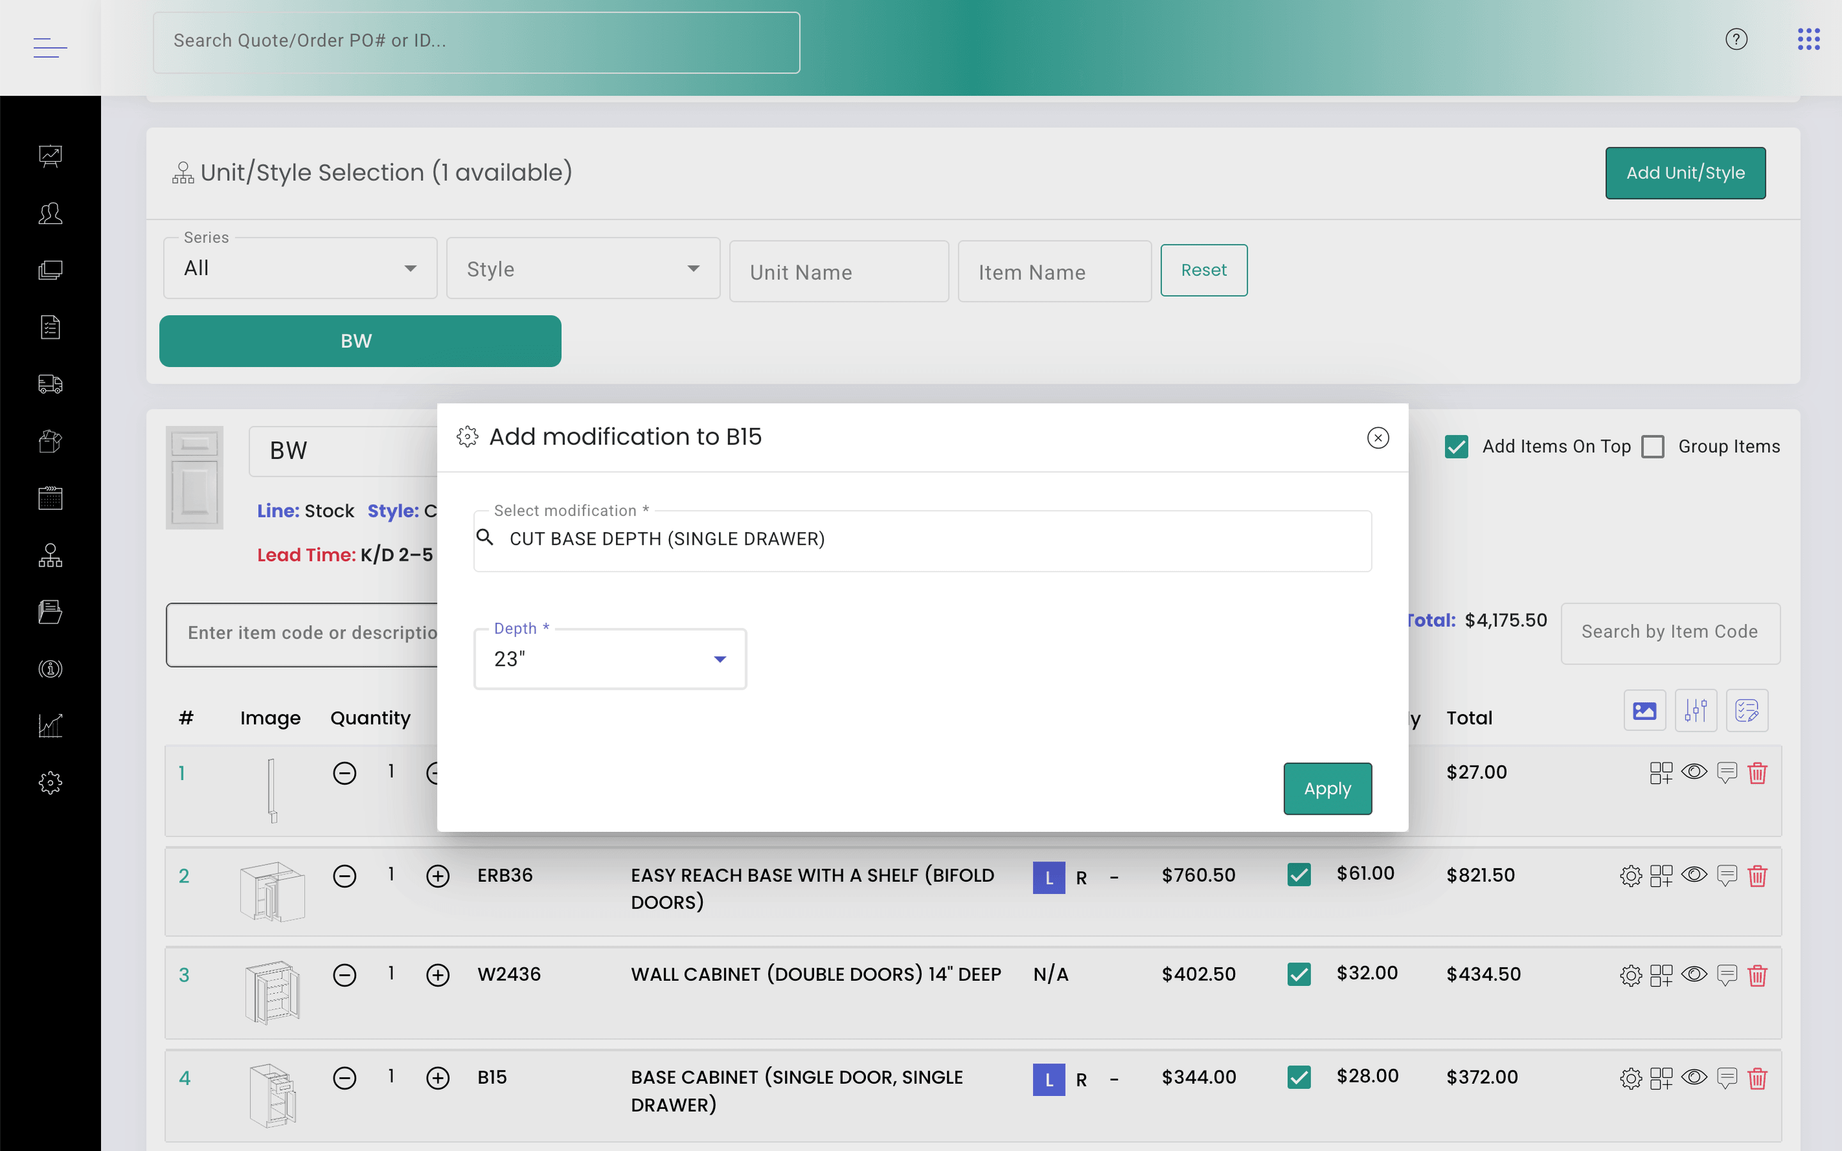Open the comment icon on the B15 row
Image resolution: width=1842 pixels, height=1151 pixels.
coord(1727,1078)
